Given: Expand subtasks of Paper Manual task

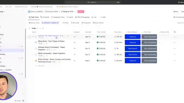Looking at the screenshot, I should click(33, 37).
